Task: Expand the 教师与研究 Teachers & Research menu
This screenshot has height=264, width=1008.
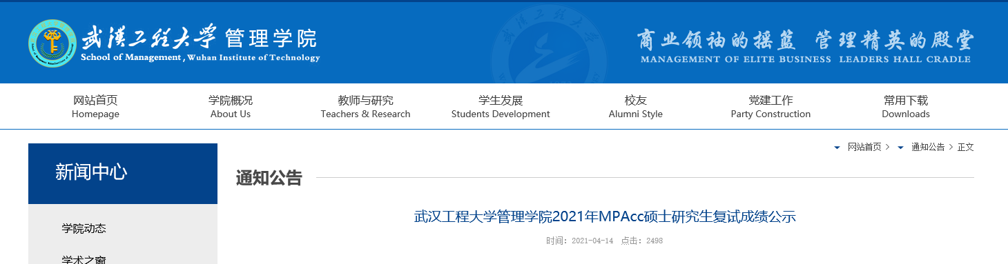Action: [365, 107]
